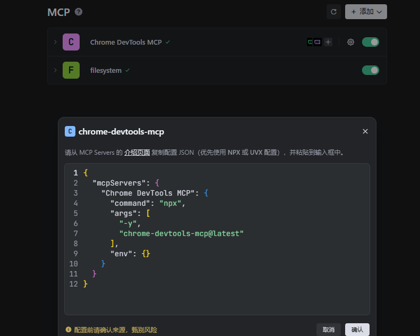
Task: Click the purple C avatar icon
Action: pyautogui.click(x=71, y=42)
